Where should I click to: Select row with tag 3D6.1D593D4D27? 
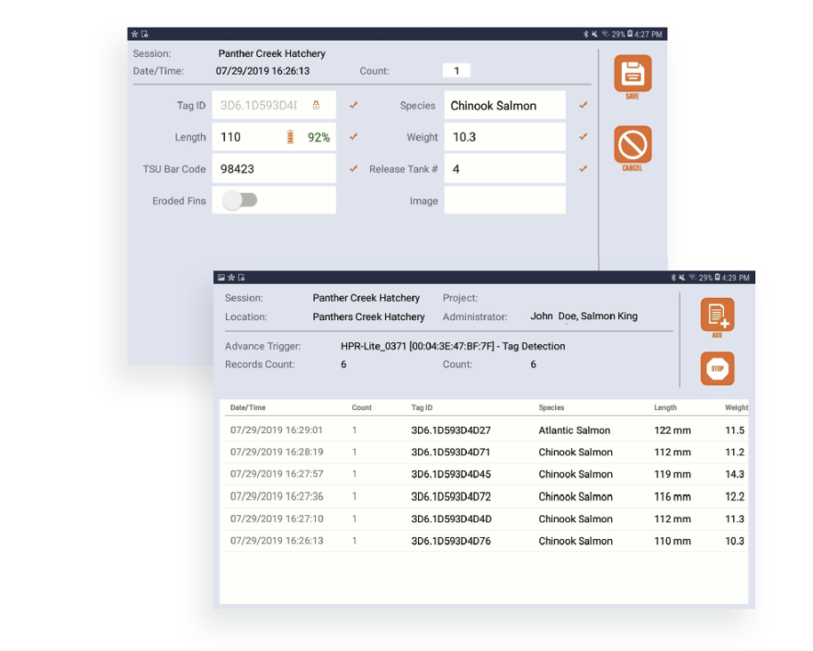pyautogui.click(x=487, y=430)
